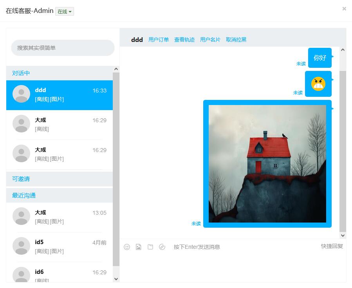352x288 pixels.
Task: Click the angry emoji in chat
Action: pos(318,84)
